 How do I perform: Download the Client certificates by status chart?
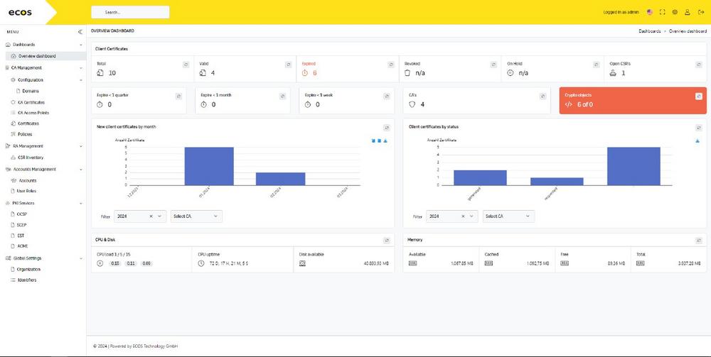pos(697,141)
